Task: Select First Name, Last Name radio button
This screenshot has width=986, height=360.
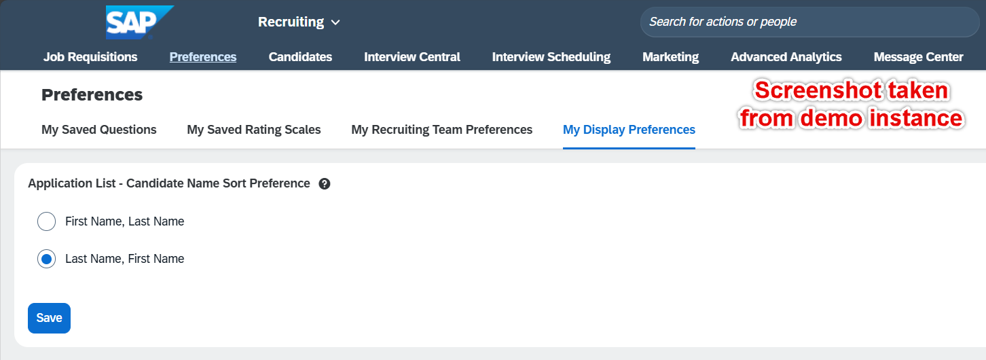Action: pyautogui.click(x=46, y=221)
